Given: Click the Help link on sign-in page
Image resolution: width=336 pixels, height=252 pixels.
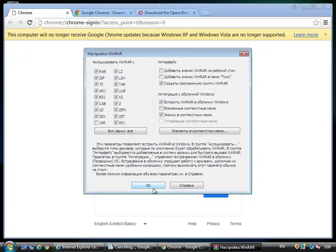Looking at the screenshot, I should coord(192,224).
